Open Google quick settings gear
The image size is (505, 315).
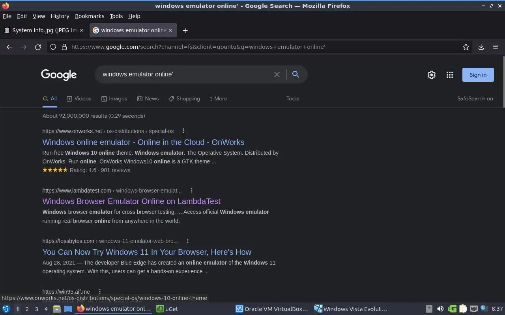[x=432, y=75]
